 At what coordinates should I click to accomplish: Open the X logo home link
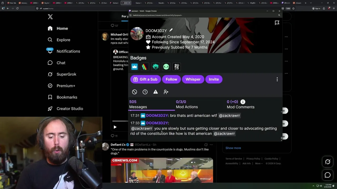(50, 17)
